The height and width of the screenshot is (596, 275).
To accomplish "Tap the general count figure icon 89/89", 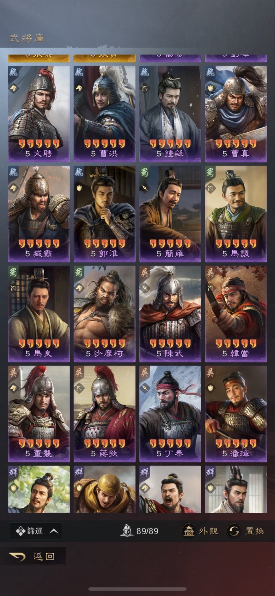I will pos(127,531).
